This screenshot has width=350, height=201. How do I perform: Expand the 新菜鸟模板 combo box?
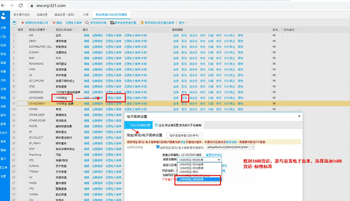[199, 159]
